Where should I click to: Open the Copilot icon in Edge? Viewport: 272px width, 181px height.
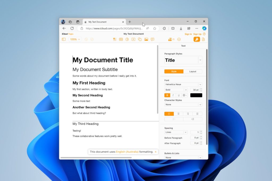coord(204,28)
